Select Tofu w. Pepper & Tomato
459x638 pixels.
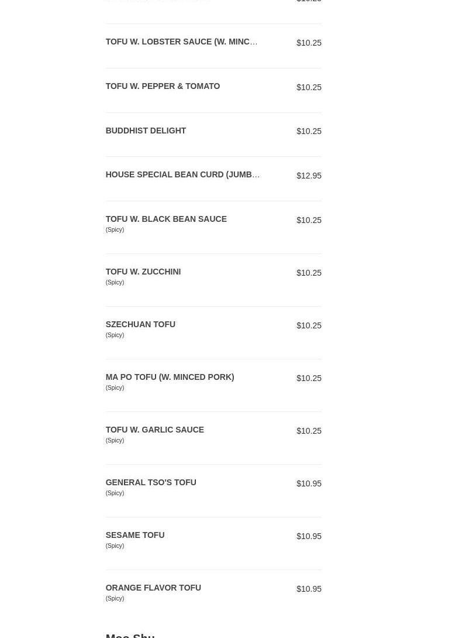coord(163,87)
